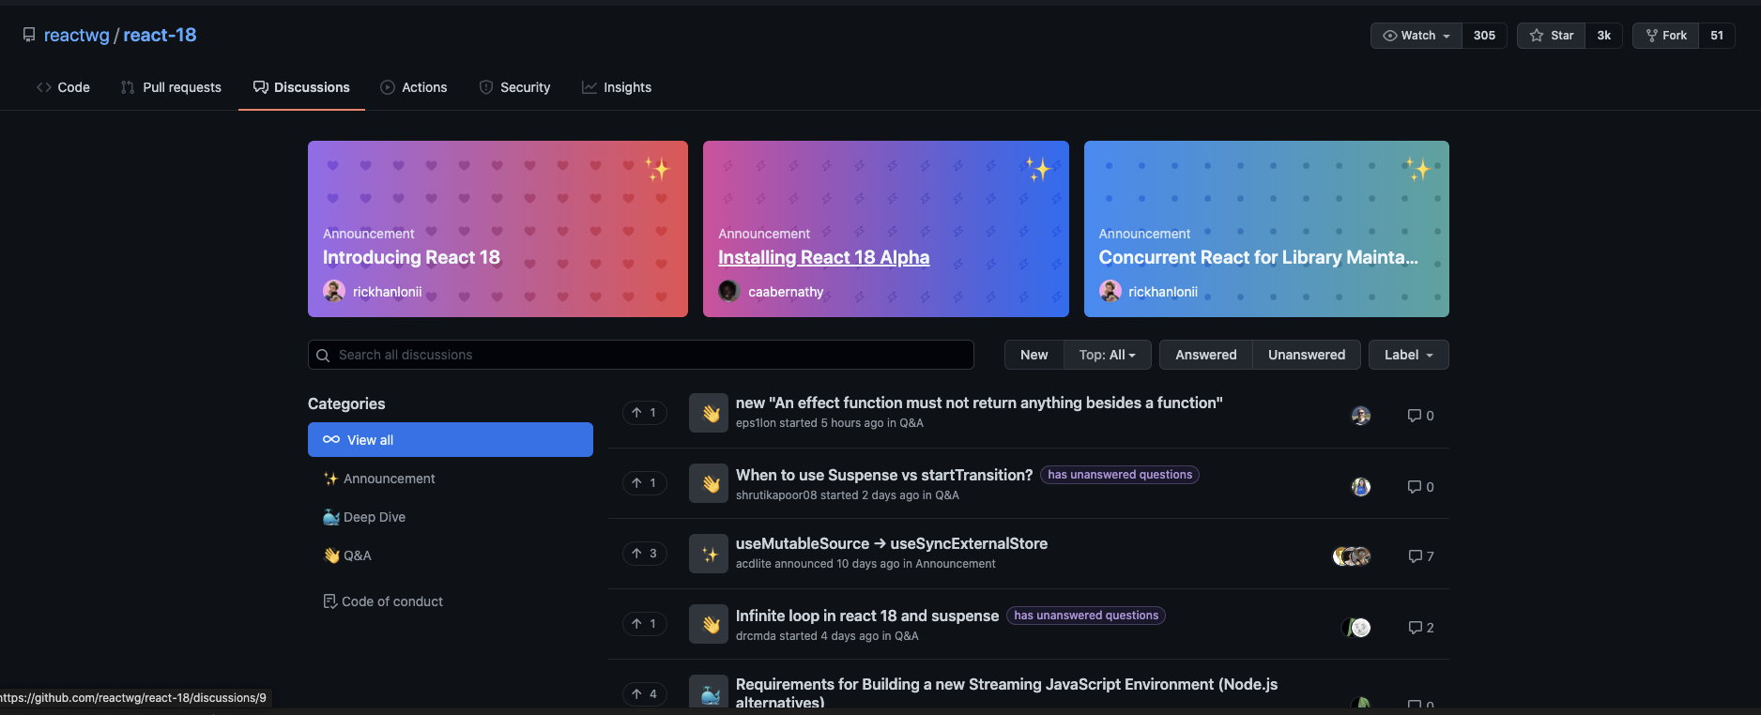This screenshot has height=715, width=1761.
Task: Click 'has unanswered questions' label on Suspense discussion
Action: tap(1120, 475)
